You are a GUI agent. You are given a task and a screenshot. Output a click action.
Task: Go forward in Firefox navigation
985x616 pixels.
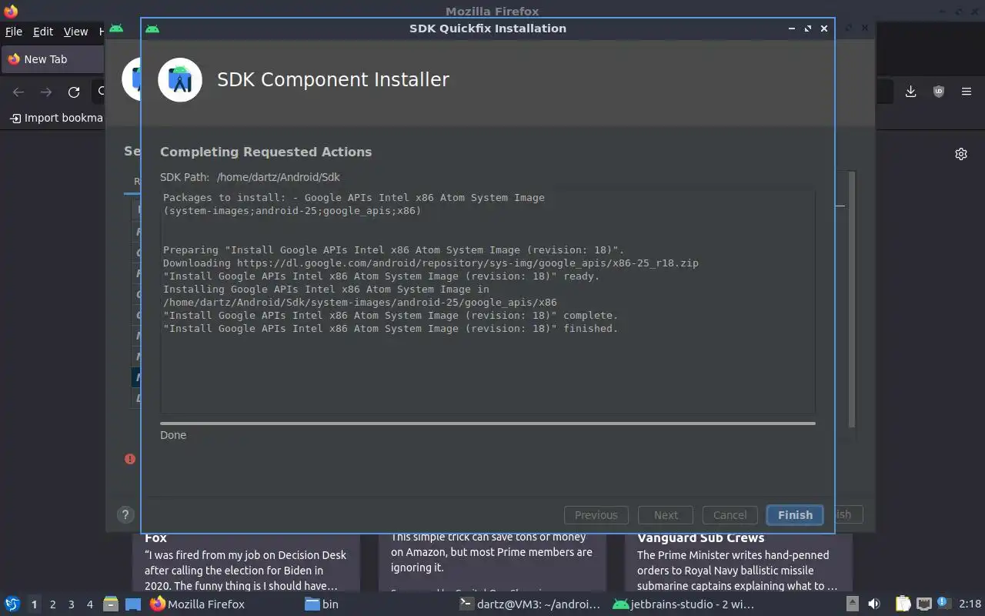[46, 92]
